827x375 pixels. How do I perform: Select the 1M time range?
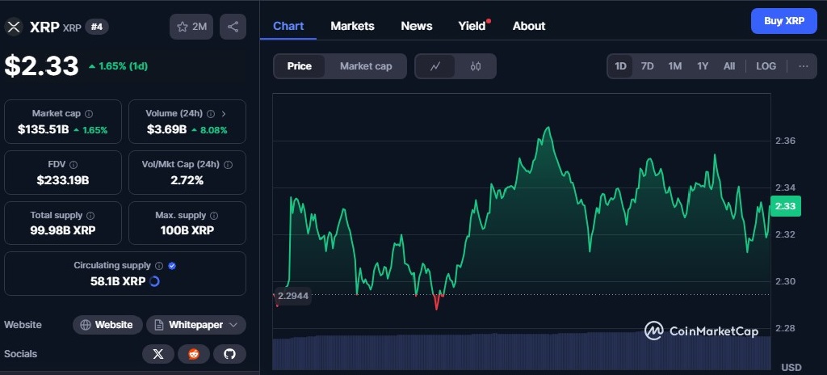(x=674, y=66)
